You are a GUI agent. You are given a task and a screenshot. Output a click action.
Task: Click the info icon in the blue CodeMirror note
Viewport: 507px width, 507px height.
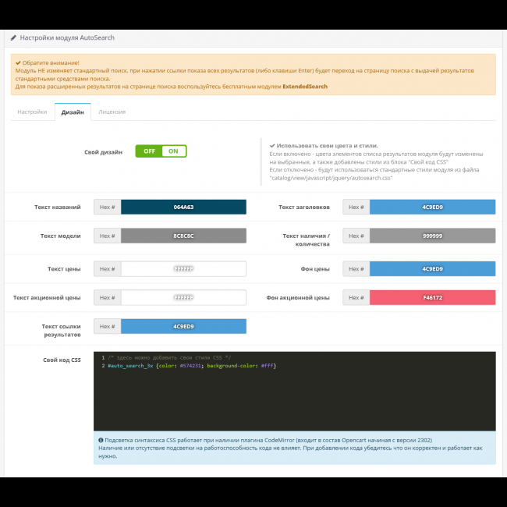coord(101,440)
